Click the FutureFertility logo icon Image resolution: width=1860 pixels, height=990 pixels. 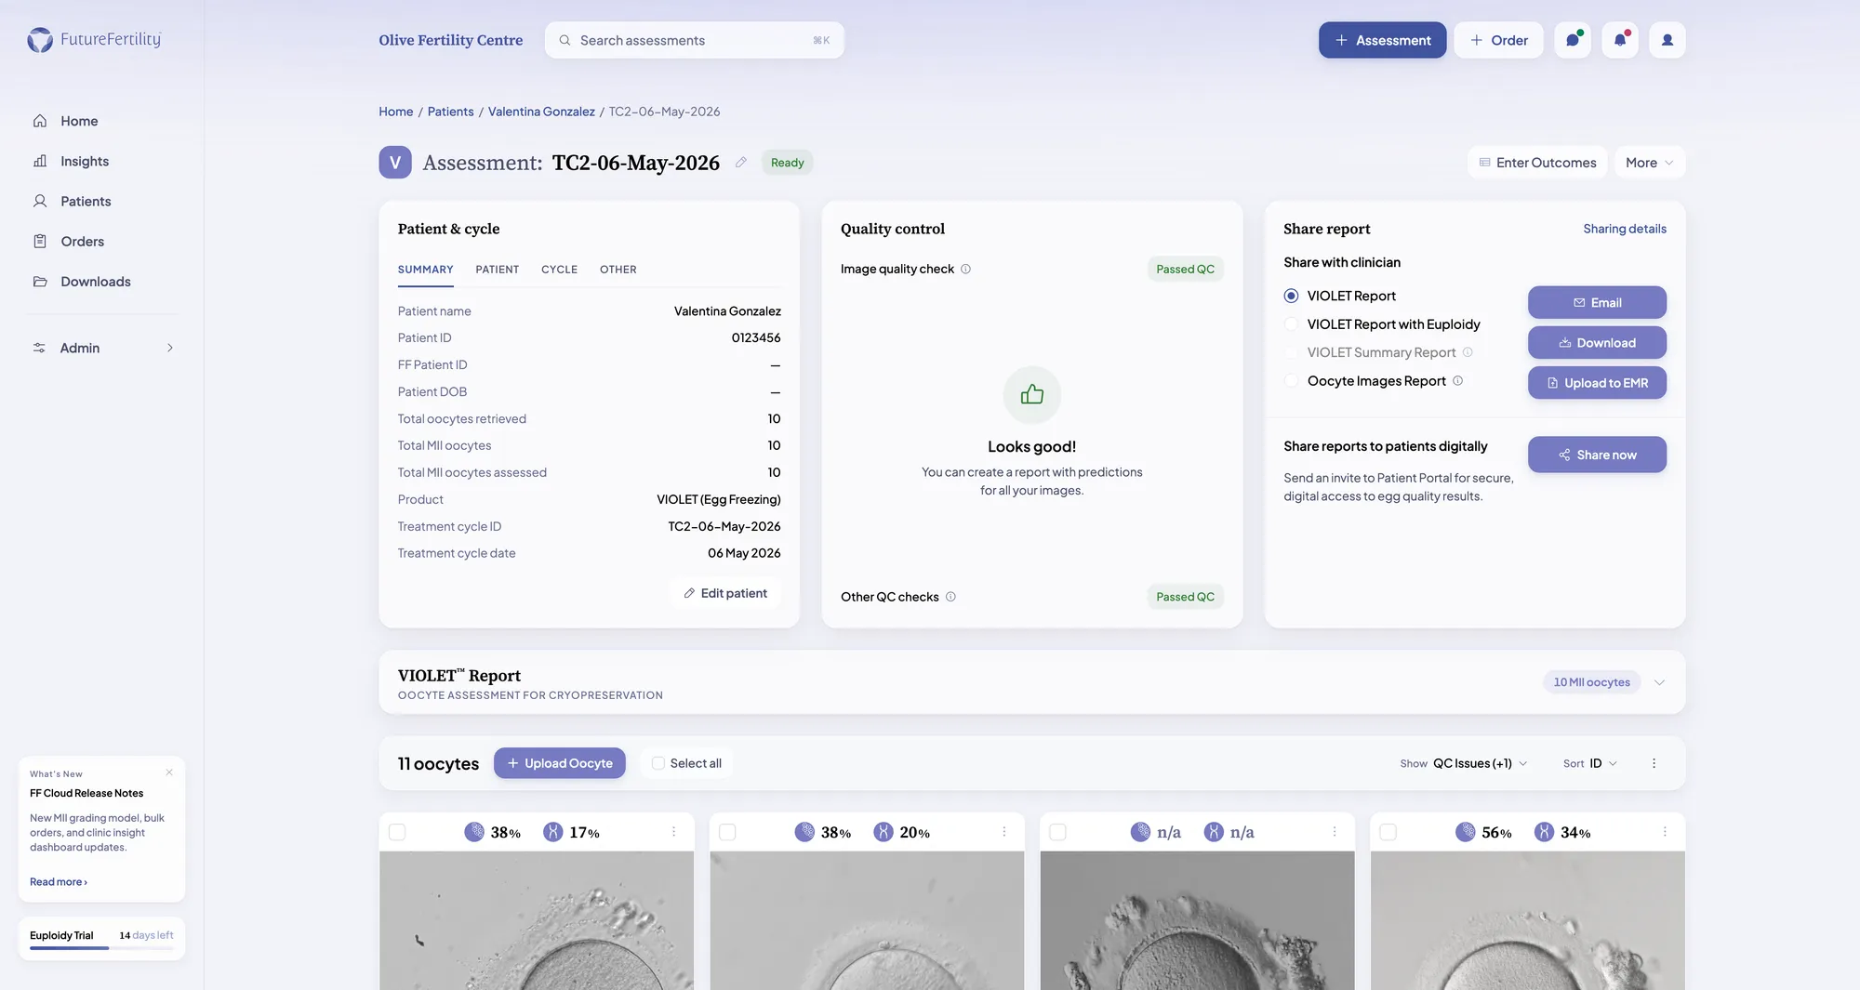point(40,40)
